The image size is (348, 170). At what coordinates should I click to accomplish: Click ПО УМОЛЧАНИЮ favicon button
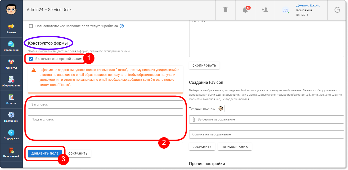coord(235,147)
